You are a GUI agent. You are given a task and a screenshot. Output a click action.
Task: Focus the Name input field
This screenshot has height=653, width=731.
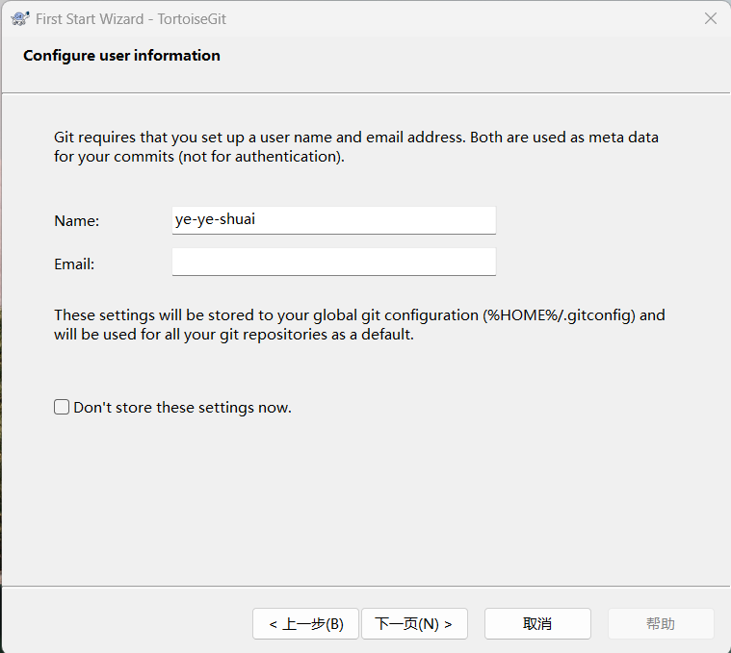334,220
